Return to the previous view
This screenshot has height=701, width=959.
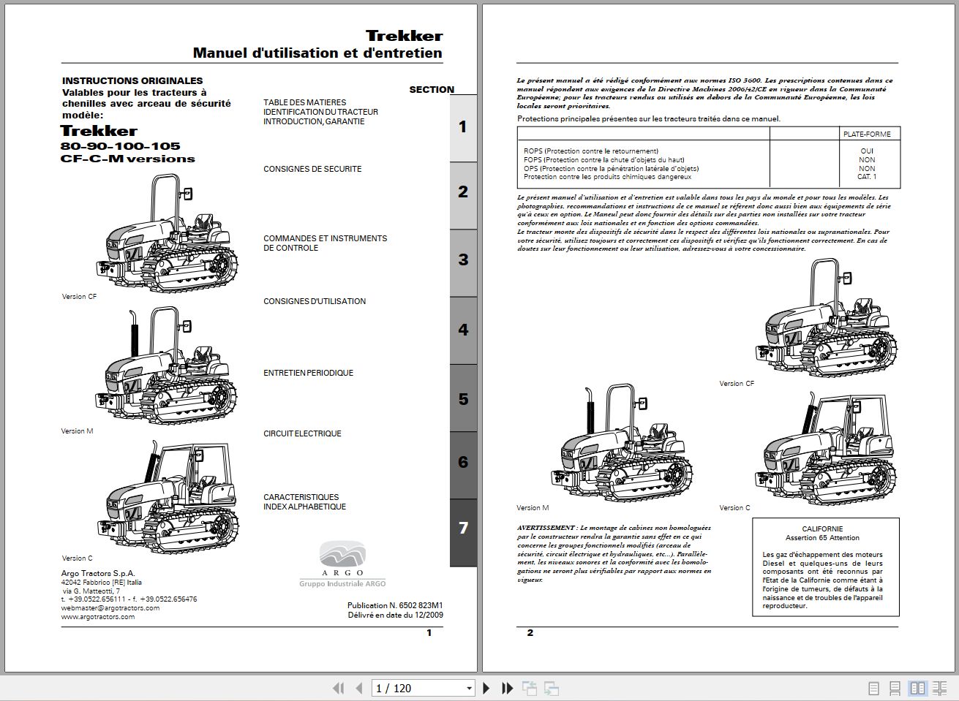coord(528,688)
